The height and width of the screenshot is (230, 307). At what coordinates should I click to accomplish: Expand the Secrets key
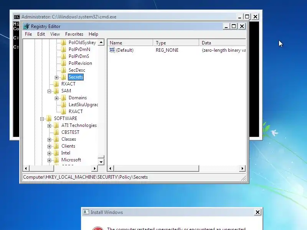point(56,77)
